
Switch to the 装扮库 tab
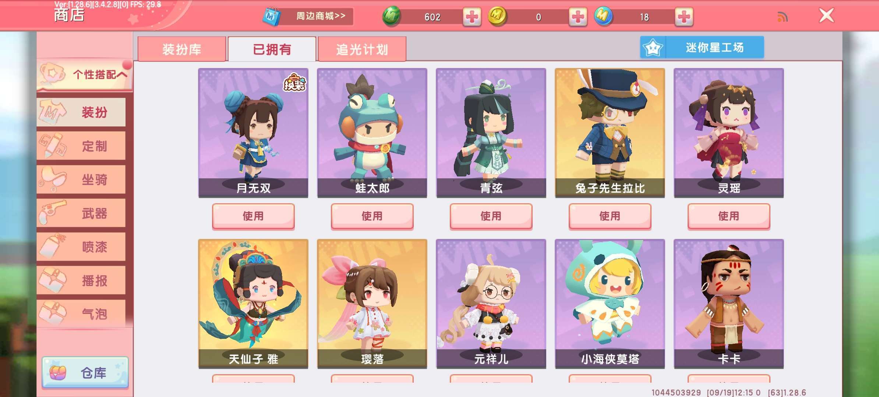(x=182, y=49)
